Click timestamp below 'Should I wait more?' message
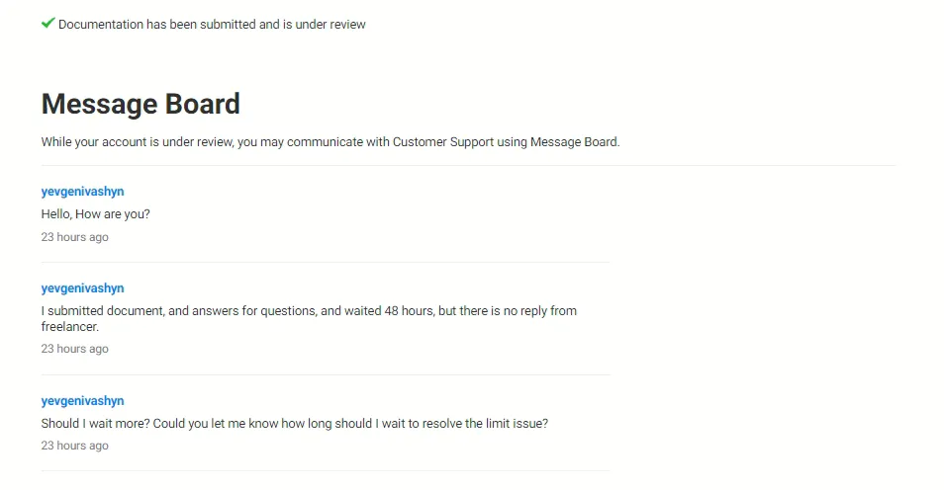 point(74,446)
